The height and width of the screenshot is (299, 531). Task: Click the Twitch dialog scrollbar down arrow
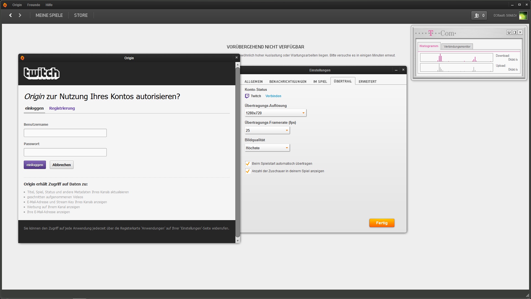tap(238, 241)
